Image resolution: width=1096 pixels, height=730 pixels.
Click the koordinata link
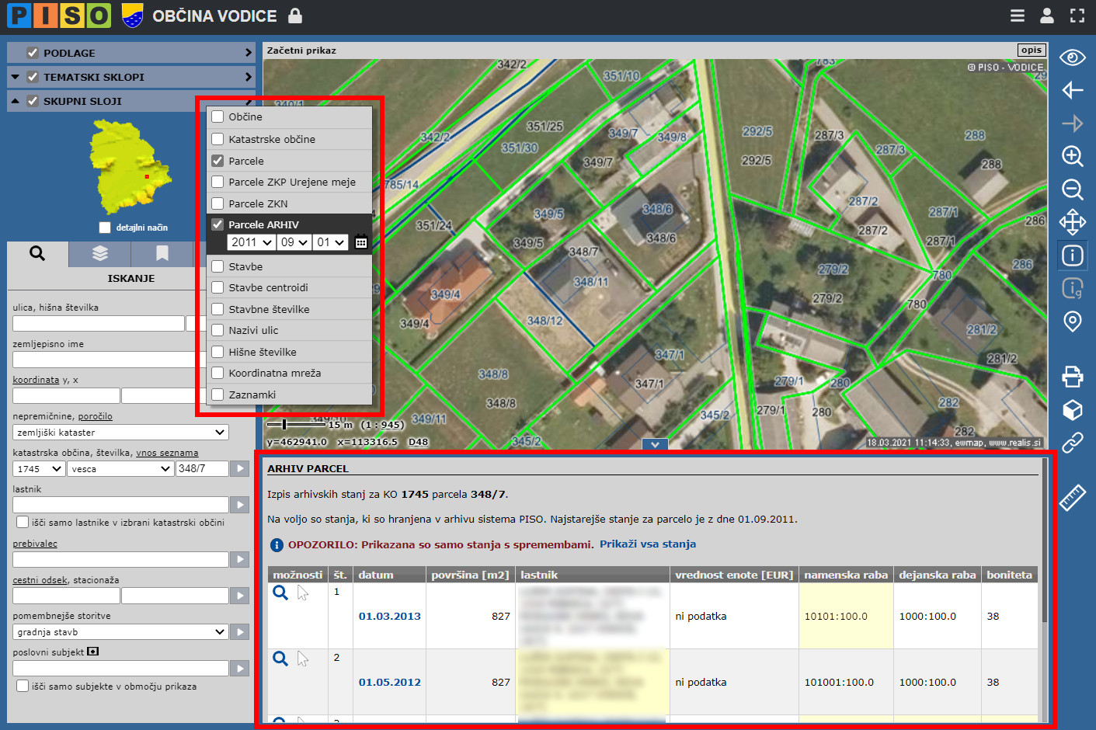36,380
